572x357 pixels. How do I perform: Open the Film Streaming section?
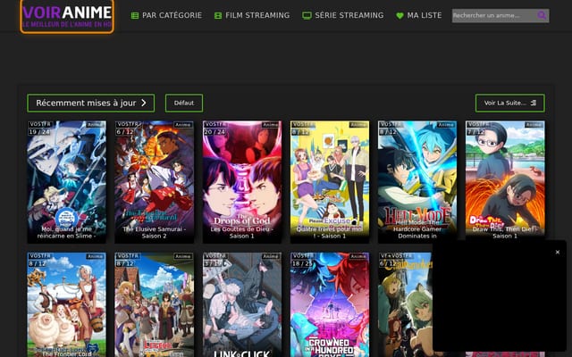[252, 15]
